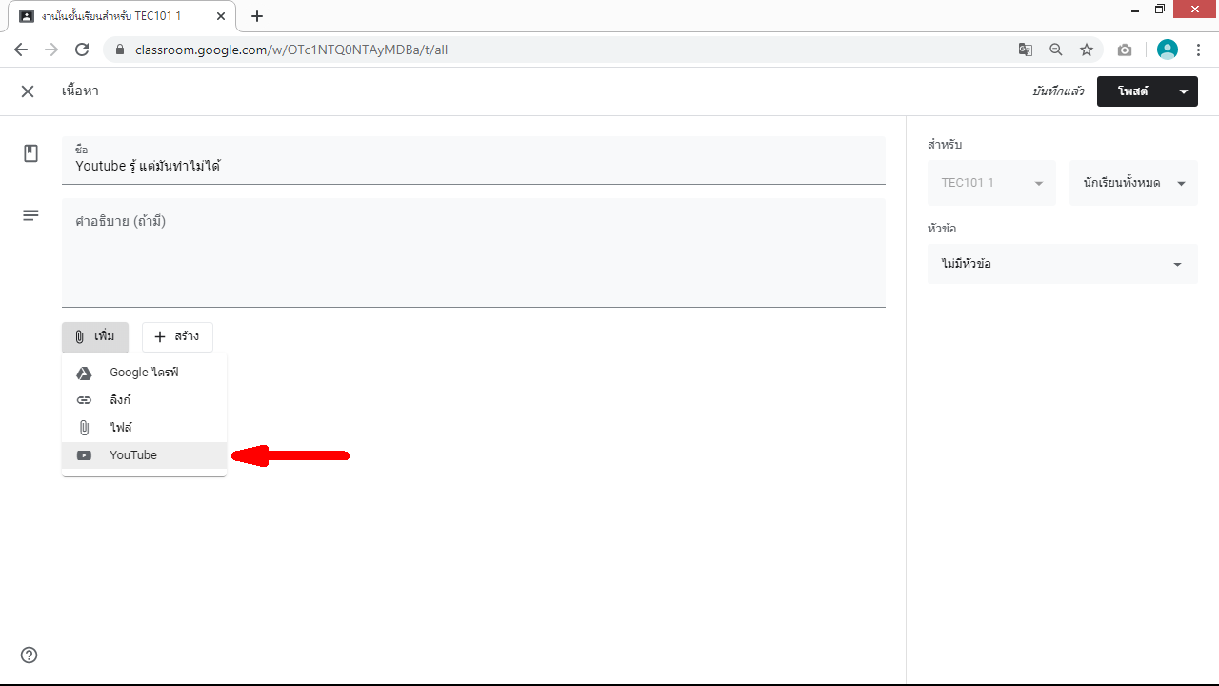Open Chrome three-dot menu
The image size is (1219, 686).
pyautogui.click(x=1198, y=50)
